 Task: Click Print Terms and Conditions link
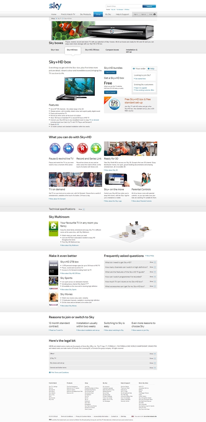[x=60, y=372]
